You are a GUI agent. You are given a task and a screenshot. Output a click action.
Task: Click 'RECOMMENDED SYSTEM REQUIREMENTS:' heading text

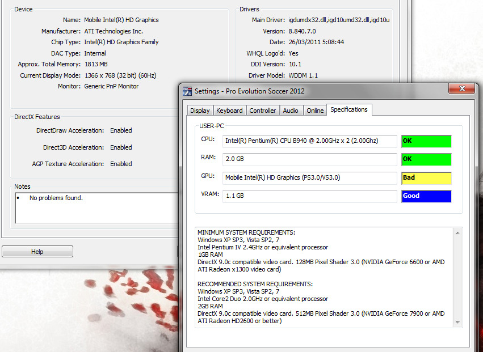(255, 284)
